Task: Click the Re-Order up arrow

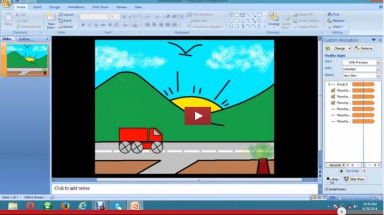Action: 342,171
